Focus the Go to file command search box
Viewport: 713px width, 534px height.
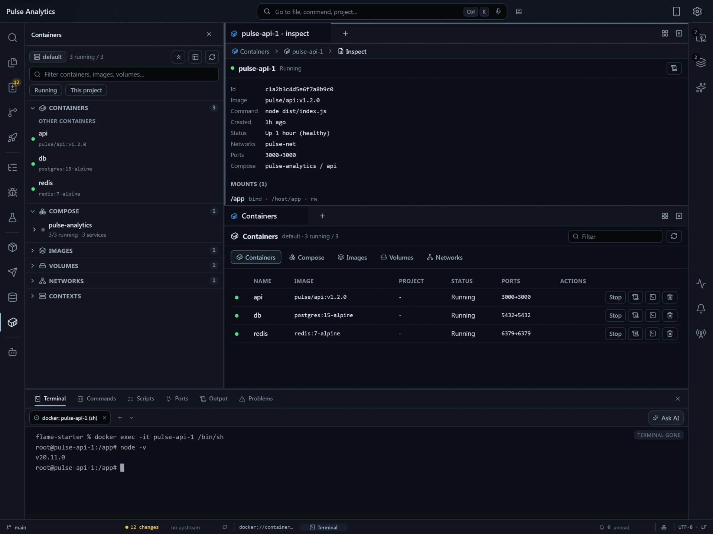click(382, 12)
